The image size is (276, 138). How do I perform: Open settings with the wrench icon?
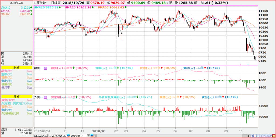point(271,136)
